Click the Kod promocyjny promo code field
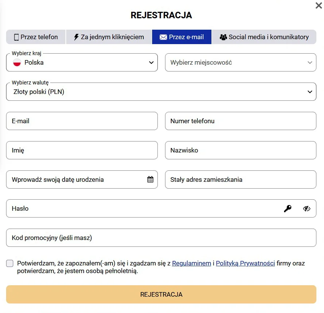The height and width of the screenshot is (313, 324). [x=161, y=237]
